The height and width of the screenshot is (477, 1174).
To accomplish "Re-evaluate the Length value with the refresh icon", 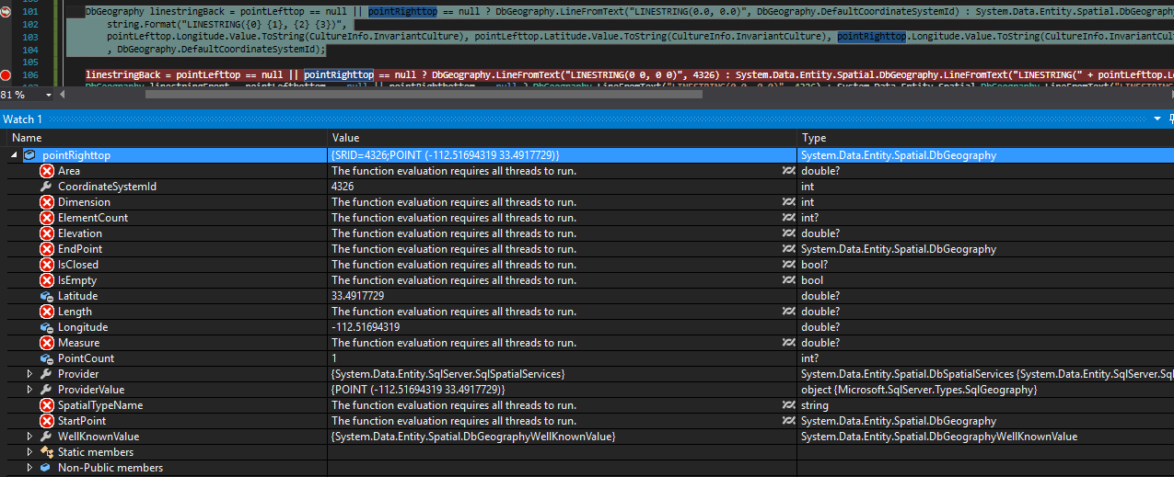I will point(788,312).
